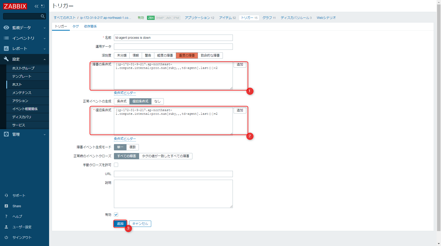This screenshot has height=246, width=441.
Task: Expand the レポート menu chevron
Action: point(45,49)
